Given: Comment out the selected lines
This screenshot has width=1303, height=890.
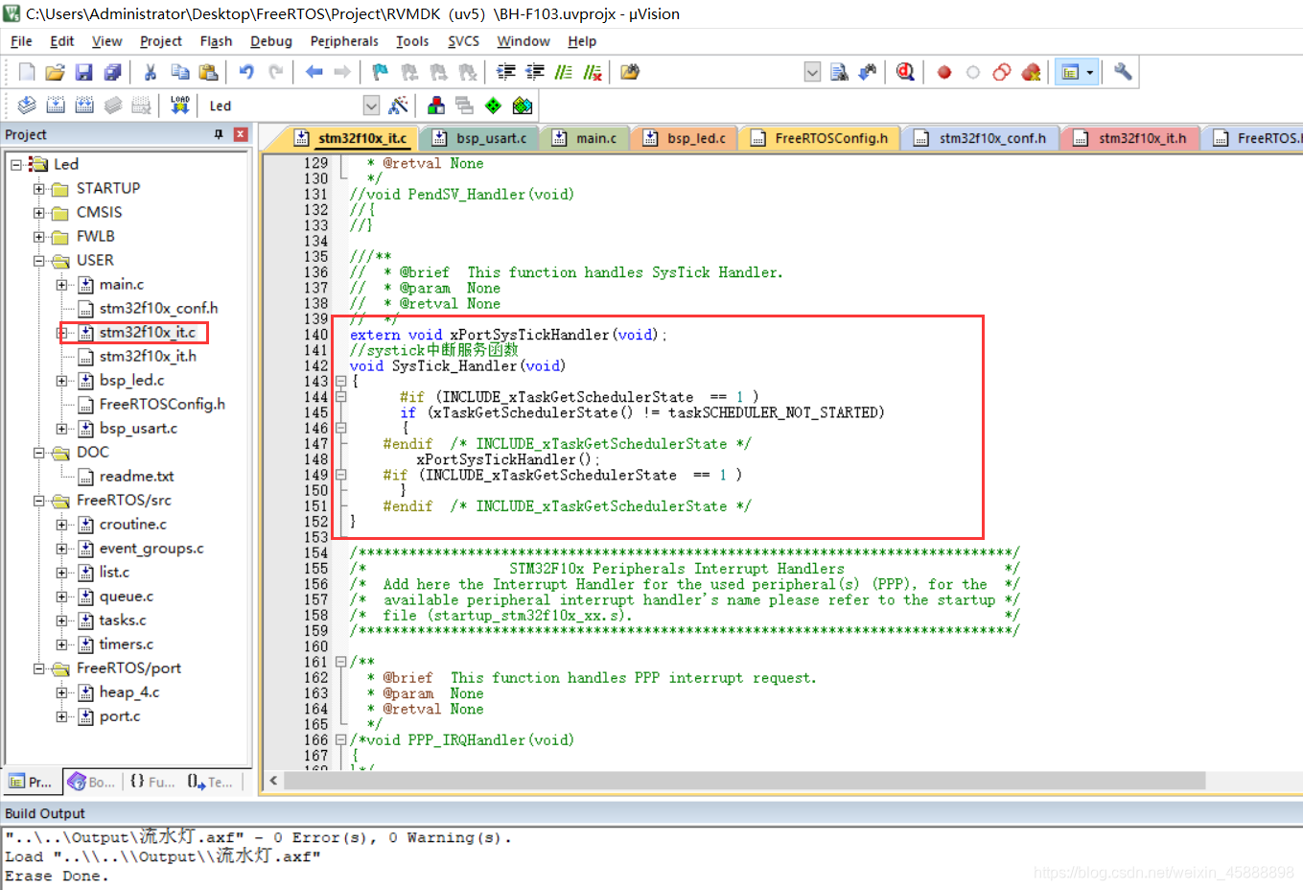Looking at the screenshot, I should 564,72.
